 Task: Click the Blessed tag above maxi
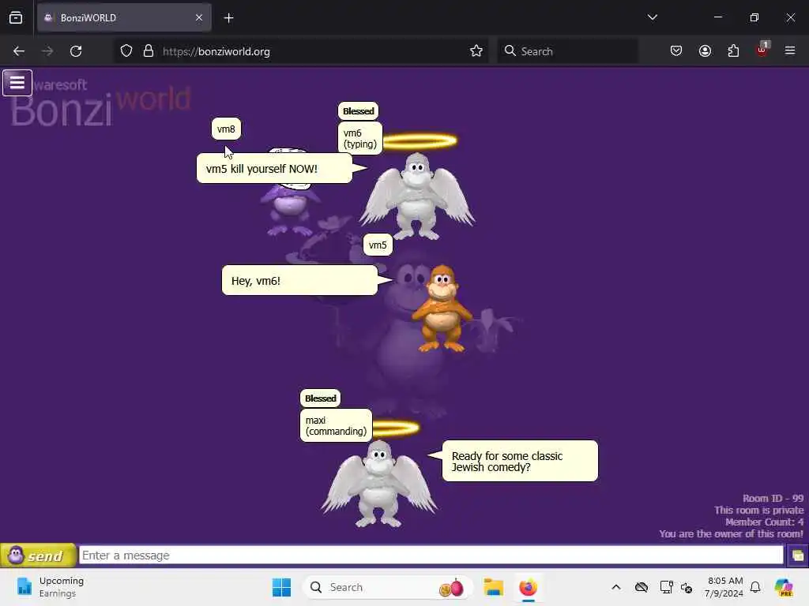pos(321,398)
